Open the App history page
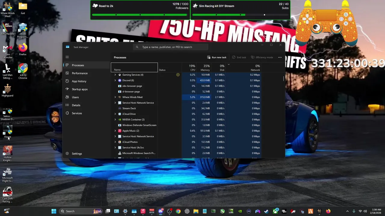The height and width of the screenshot is (216, 385). click(x=87, y=81)
